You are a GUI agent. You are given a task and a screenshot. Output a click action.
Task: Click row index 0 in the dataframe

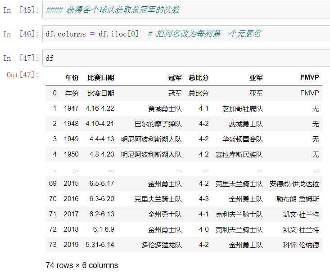click(55, 93)
